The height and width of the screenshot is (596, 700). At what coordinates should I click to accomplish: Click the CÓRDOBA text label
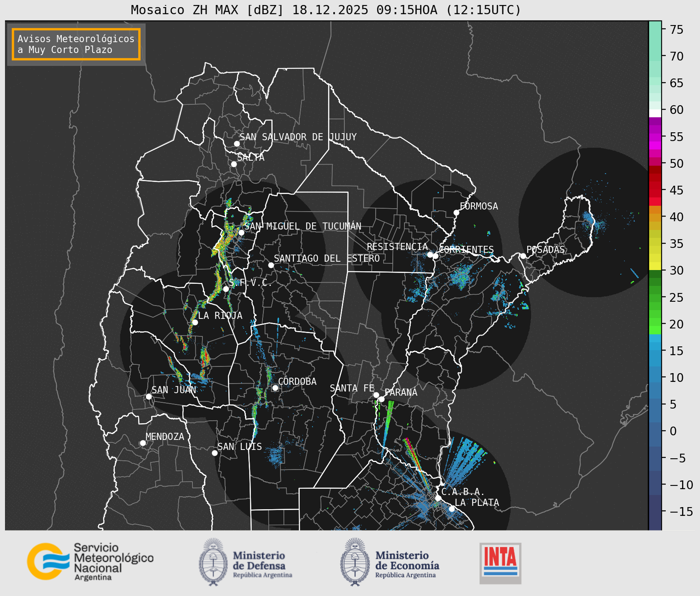297,381
